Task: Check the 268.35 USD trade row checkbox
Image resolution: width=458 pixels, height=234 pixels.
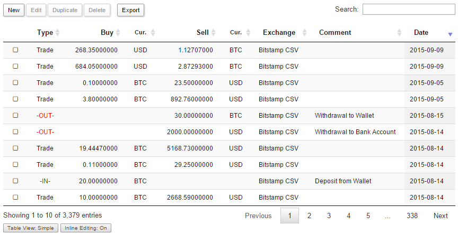Action: pyautogui.click(x=15, y=50)
